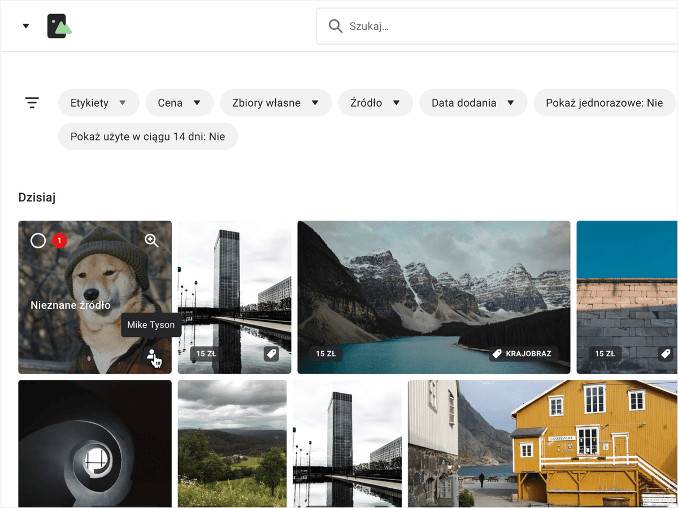Viewport: 678px width, 508px height.
Task: Click the search magnifier icon
Action: 336,26
